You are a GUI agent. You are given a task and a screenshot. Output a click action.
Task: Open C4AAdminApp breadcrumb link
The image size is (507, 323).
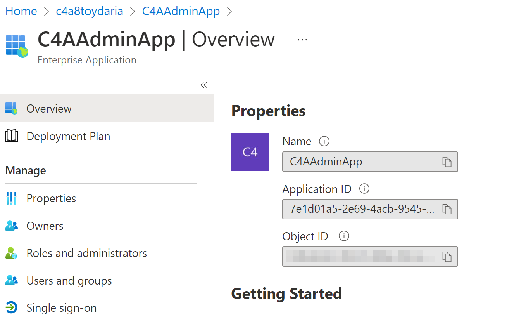coord(181,11)
